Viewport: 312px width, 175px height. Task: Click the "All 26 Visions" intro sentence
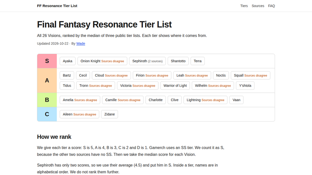pyautogui.click(x=122, y=36)
